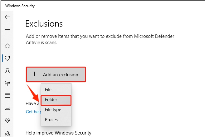
Task: Open Family options icon in sidebar
Action: pos(7,133)
